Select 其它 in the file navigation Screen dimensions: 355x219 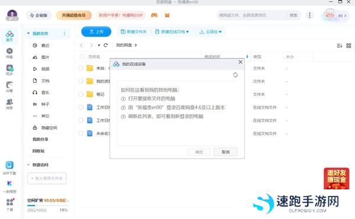tap(46, 116)
